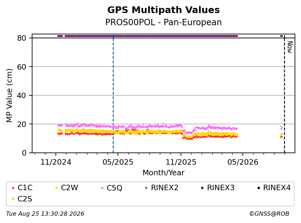Screen dimensions: 301x223
Task: Click the RINEX2 legend dot
Action: point(146,188)
